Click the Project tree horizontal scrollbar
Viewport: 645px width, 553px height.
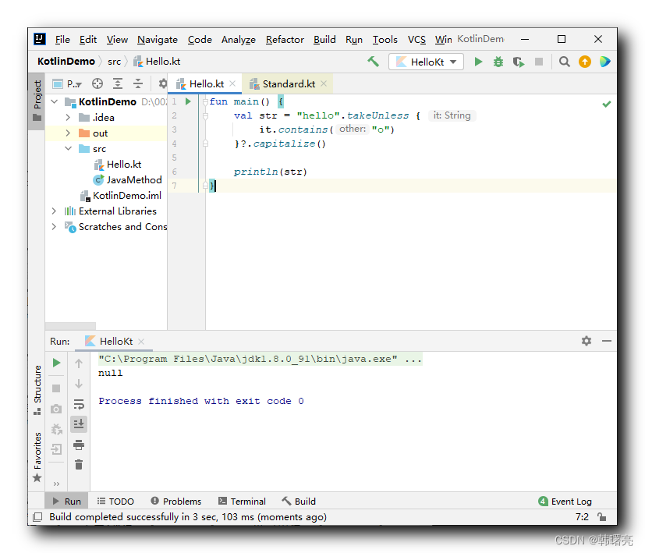[70, 326]
